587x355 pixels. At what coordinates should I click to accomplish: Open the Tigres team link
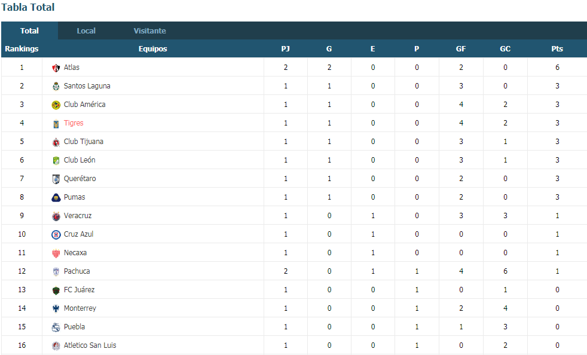tap(74, 123)
